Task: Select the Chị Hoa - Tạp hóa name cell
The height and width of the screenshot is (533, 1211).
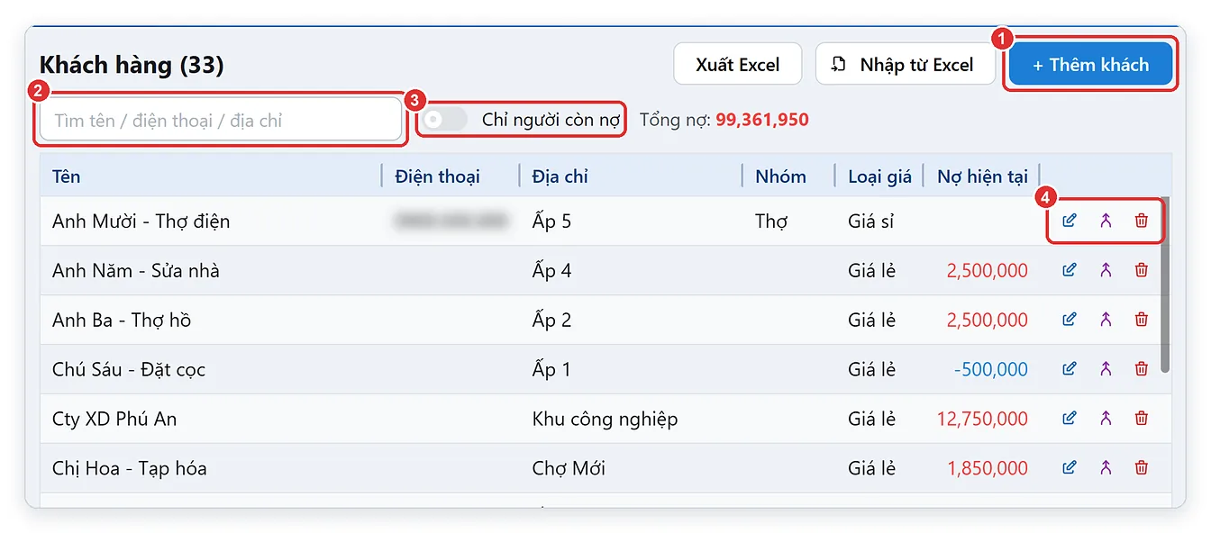Action: pyautogui.click(x=130, y=468)
